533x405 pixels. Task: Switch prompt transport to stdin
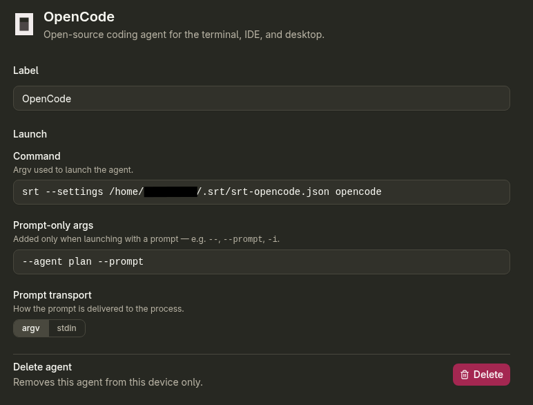[x=66, y=328]
